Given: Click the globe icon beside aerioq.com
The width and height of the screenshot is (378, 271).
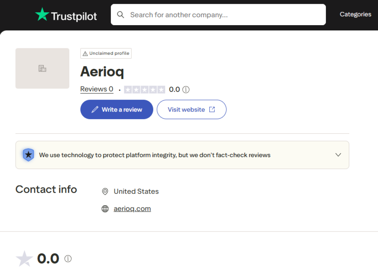Looking at the screenshot, I should click(105, 209).
